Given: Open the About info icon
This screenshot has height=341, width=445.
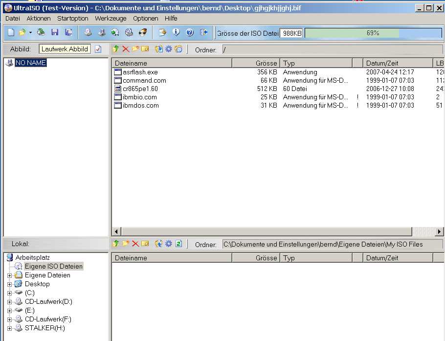Looking at the screenshot, I should [176, 32].
